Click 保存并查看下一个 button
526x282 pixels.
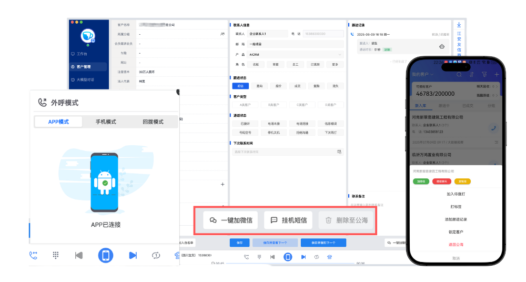(x=275, y=243)
